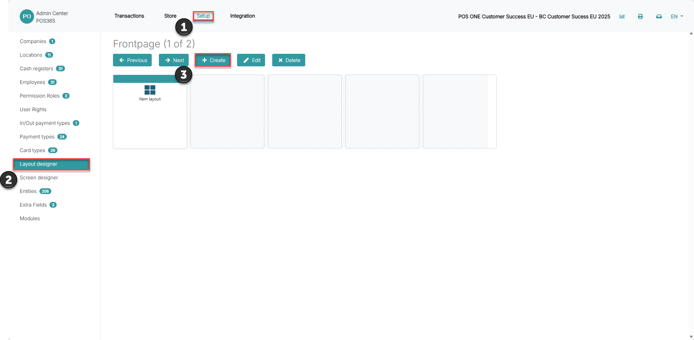This screenshot has width=694, height=340.
Task: Open the Integration menu
Action: coord(242,16)
